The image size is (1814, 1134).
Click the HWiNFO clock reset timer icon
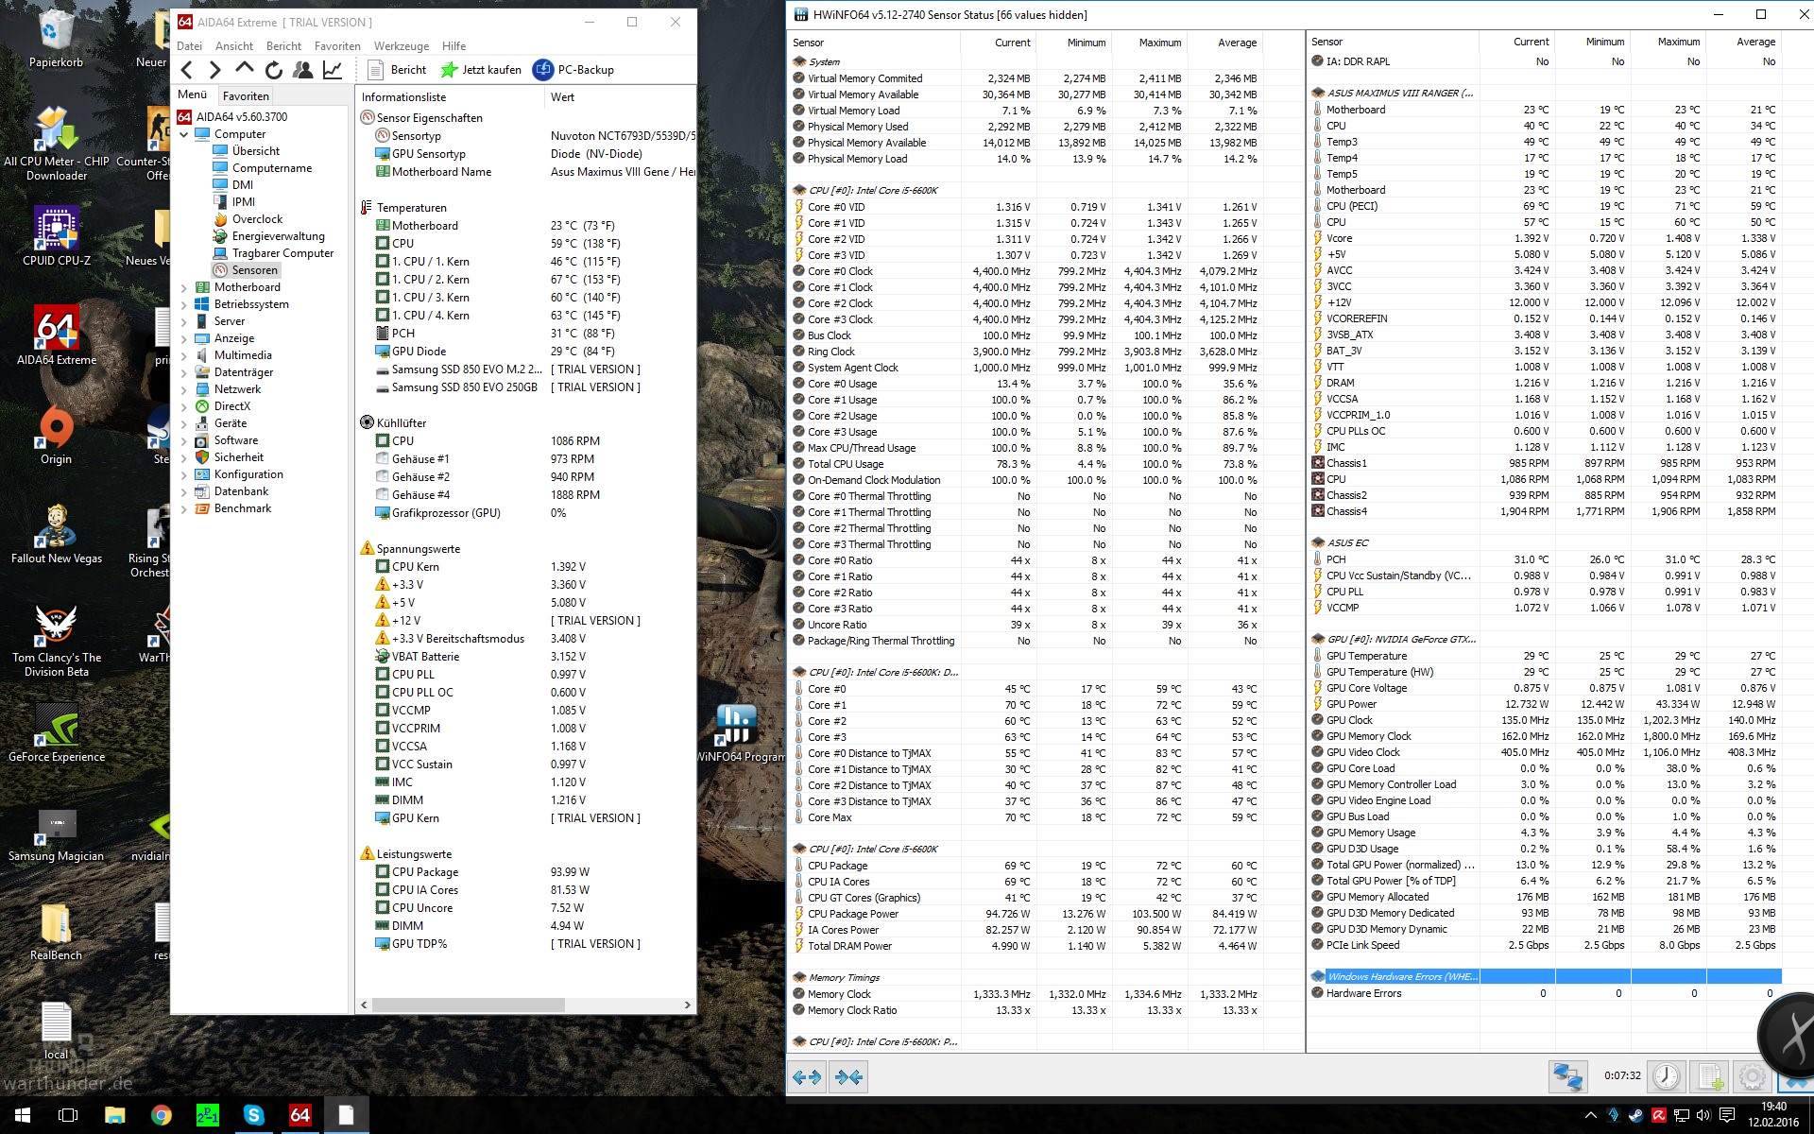click(1666, 1076)
